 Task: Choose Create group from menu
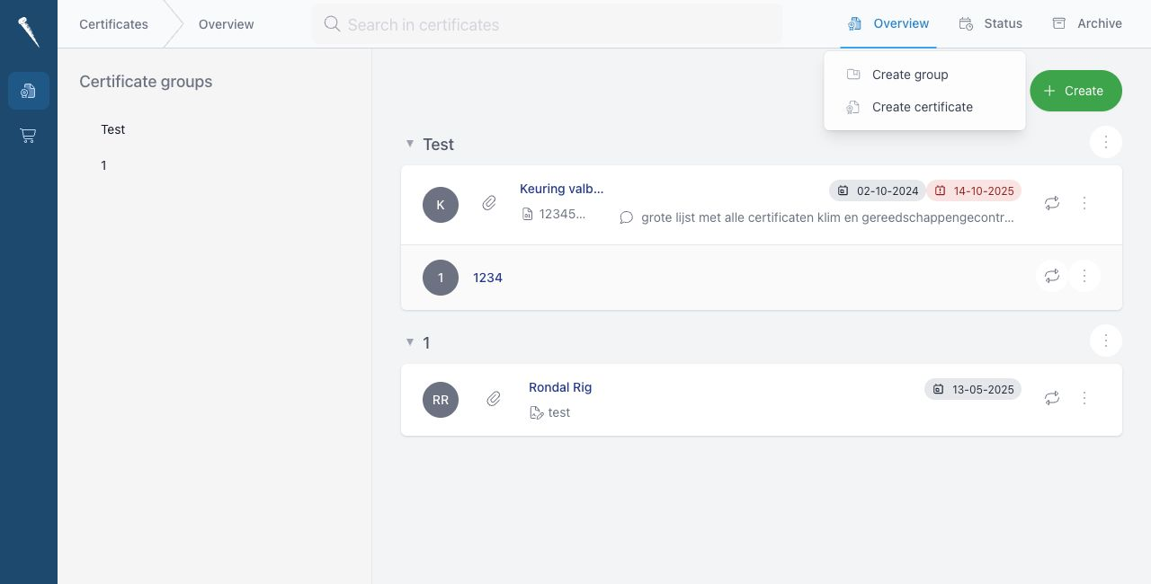pos(924,75)
